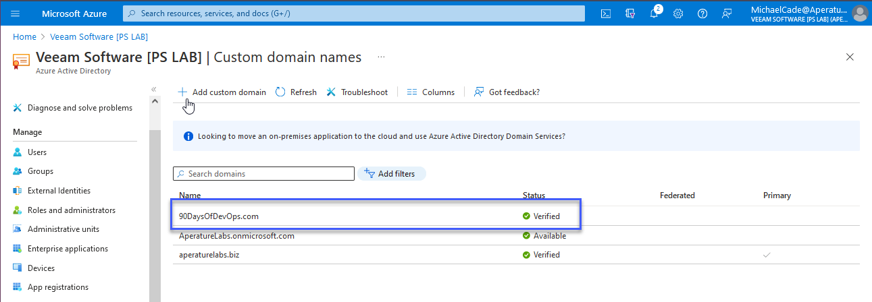The image size is (872, 302).
Task: Open the notifications bell
Action: pos(655,13)
